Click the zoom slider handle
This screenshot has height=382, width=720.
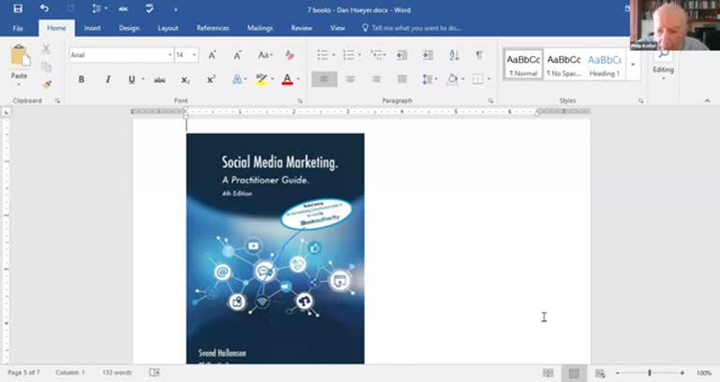(x=650, y=373)
